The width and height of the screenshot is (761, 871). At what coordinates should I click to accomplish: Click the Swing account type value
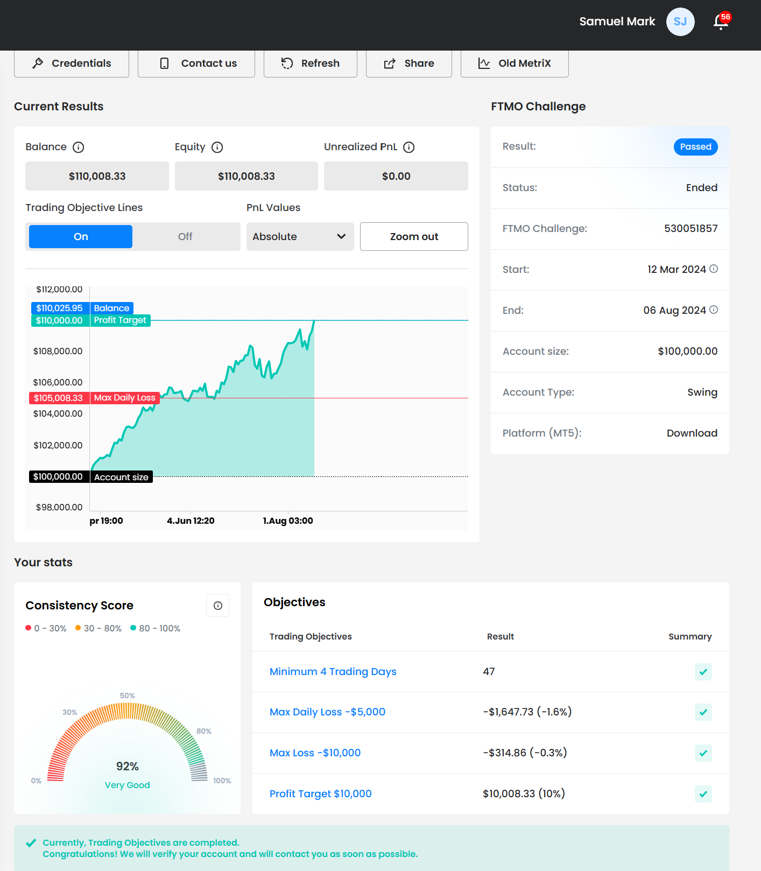[x=702, y=392]
